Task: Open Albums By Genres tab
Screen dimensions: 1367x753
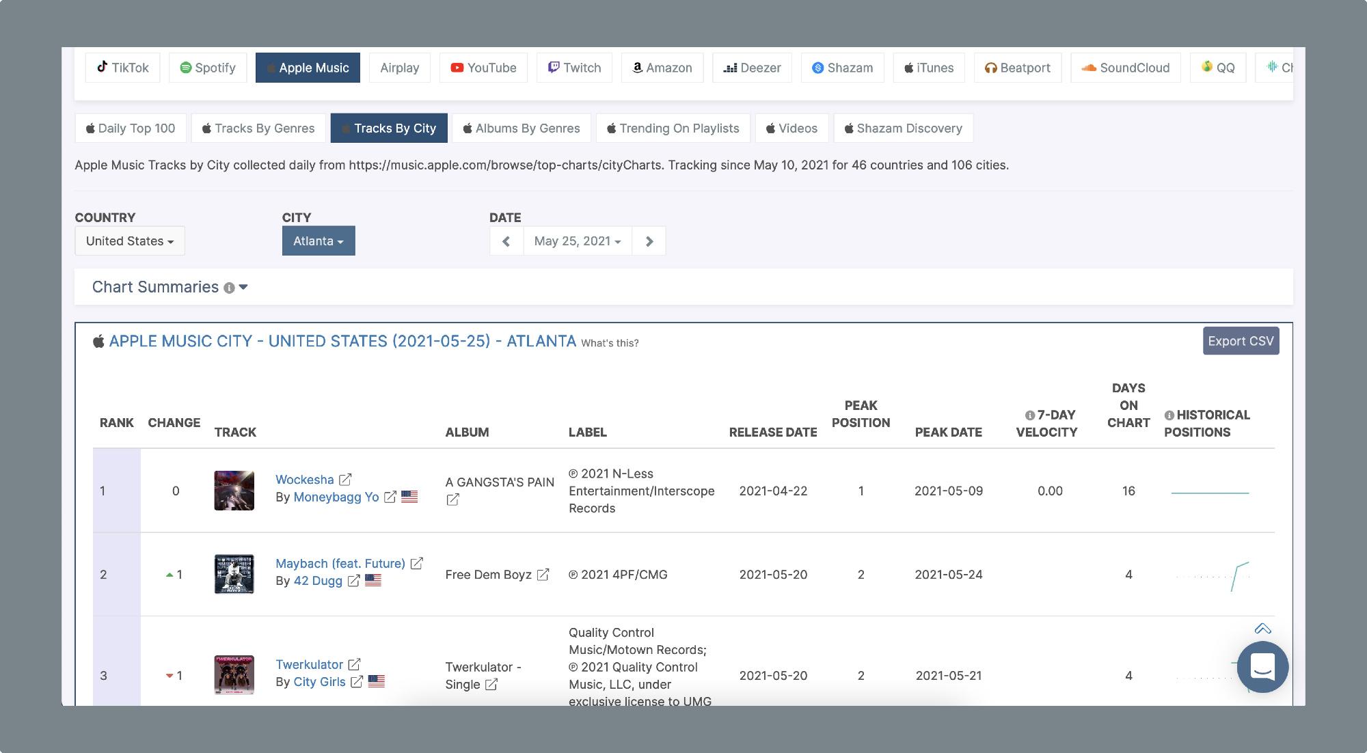Action: [x=522, y=128]
